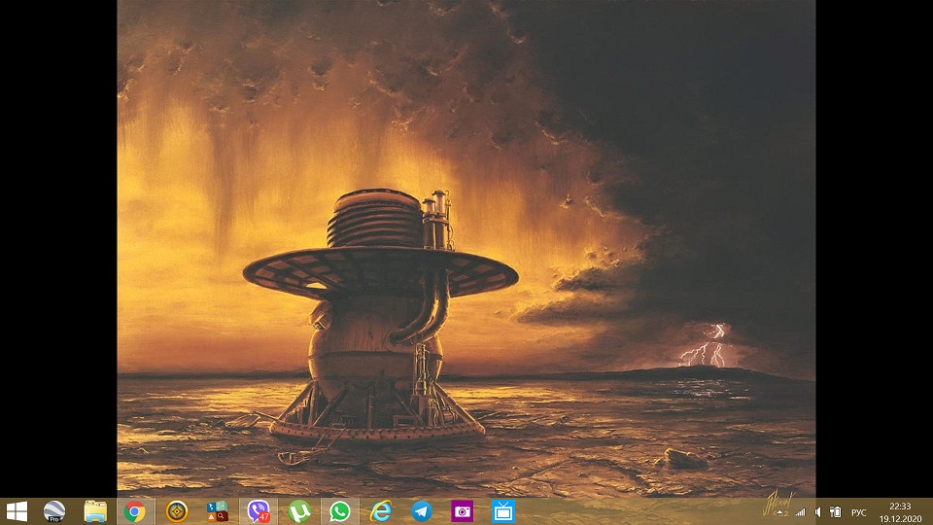Change the РУС input language
933x525 pixels.
click(858, 512)
